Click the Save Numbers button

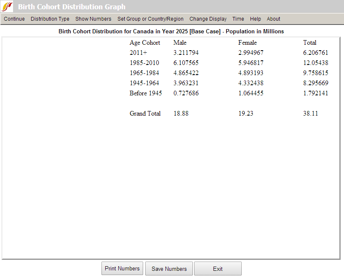169,268
